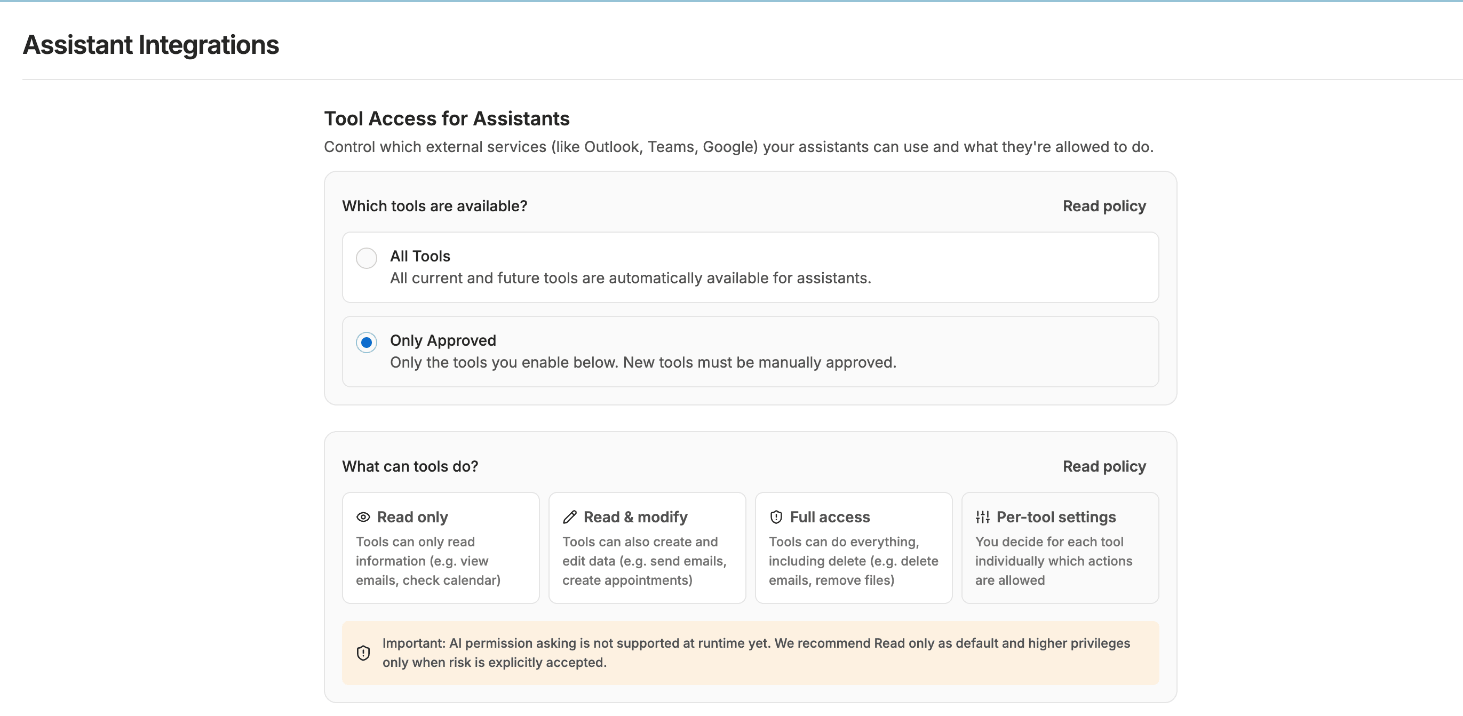The image size is (1463, 716).
Task: Click the eye icon on Read only card
Action: [363, 516]
